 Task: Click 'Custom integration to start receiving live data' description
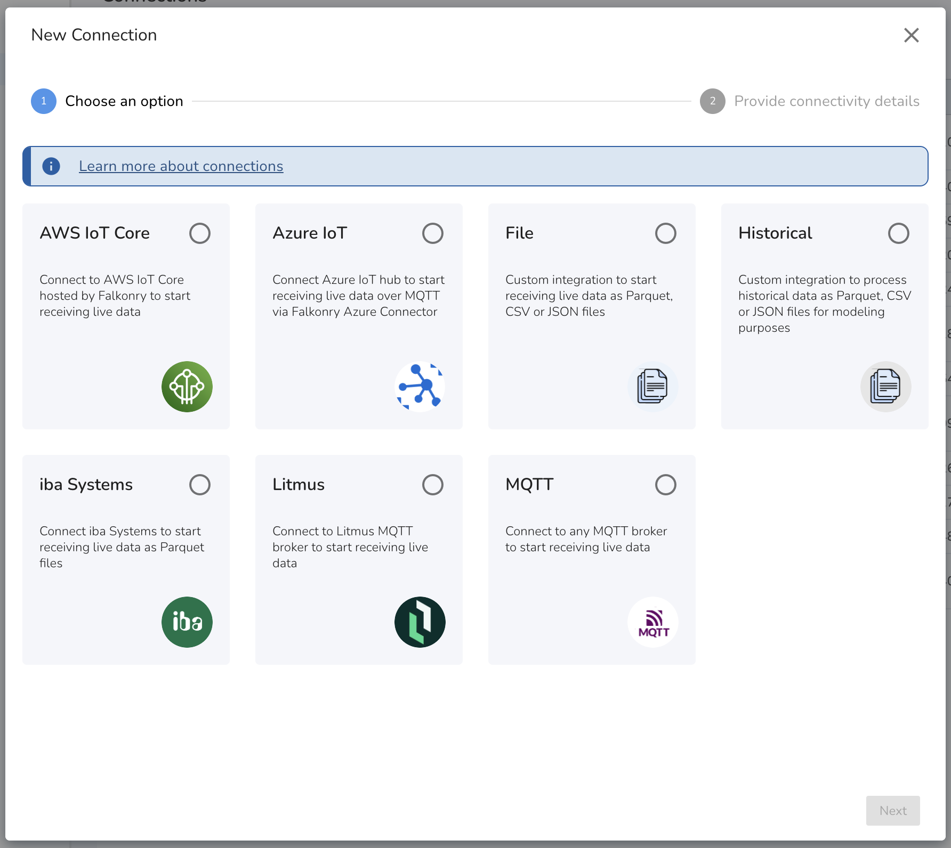pyautogui.click(x=589, y=296)
